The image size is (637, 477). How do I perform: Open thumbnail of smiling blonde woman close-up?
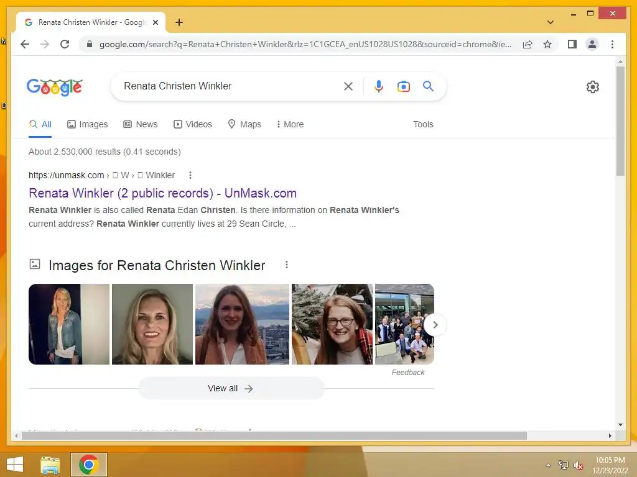pos(152,324)
